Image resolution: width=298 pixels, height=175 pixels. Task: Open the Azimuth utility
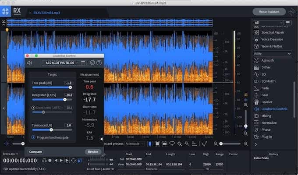point(264,60)
